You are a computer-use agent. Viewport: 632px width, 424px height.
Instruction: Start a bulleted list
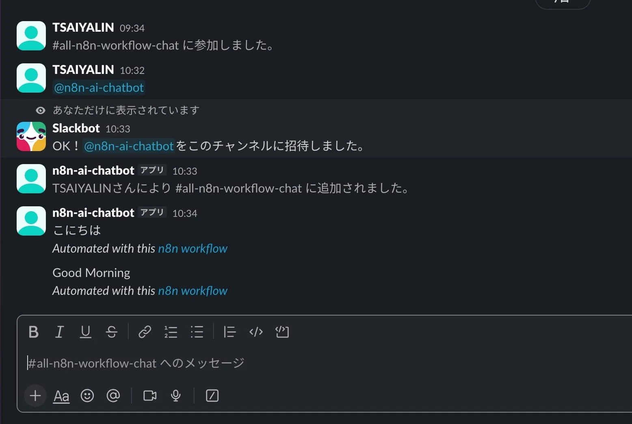(197, 332)
